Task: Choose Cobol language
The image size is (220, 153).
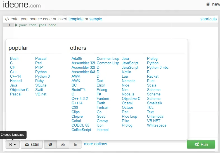Action: [x=76, y=121]
